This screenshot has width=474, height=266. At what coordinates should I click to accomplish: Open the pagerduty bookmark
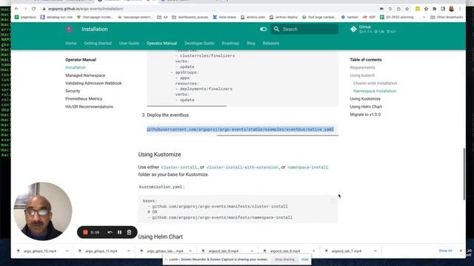25,17
